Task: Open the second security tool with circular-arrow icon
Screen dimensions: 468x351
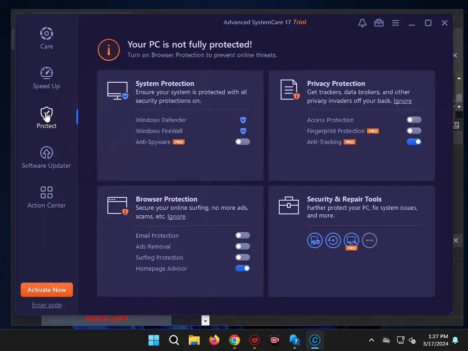Action: (333, 240)
